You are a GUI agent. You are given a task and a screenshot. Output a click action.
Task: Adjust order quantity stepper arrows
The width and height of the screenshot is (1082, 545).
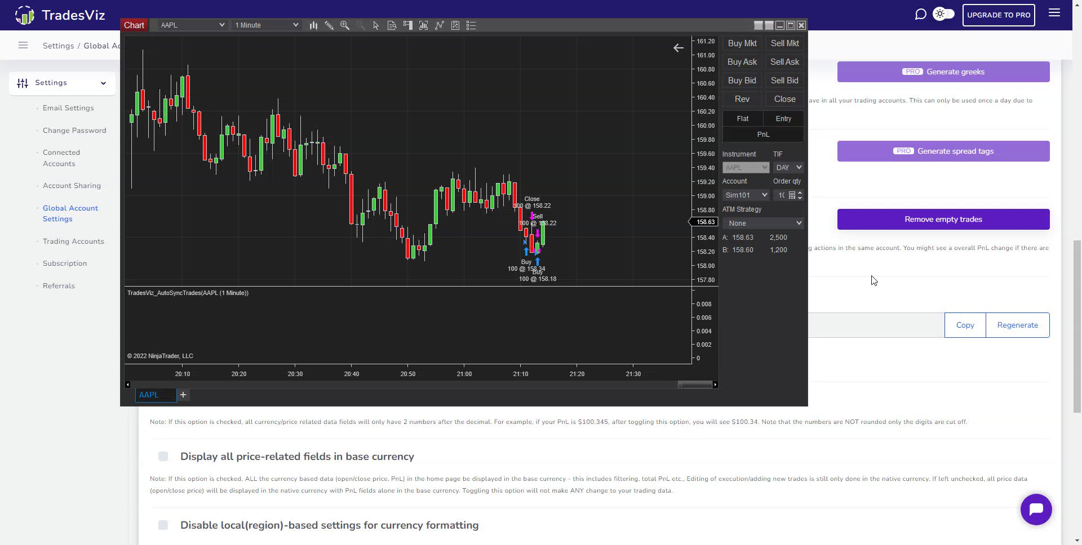(x=800, y=195)
